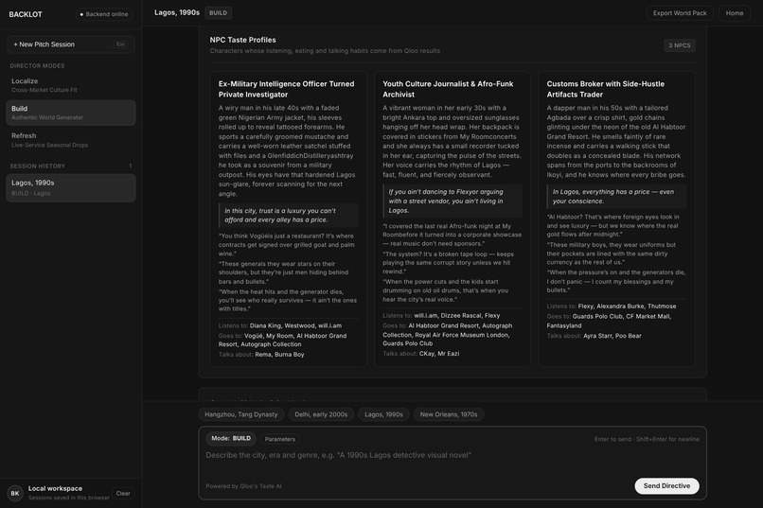Click "will.i.am, Dizzee Rascal, Flexy" listens list
Screen dimensions: 763x508
pos(457,316)
